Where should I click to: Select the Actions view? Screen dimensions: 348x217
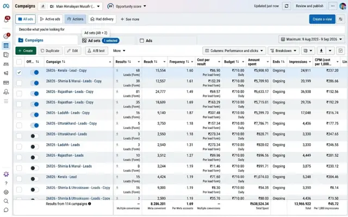click(76, 20)
